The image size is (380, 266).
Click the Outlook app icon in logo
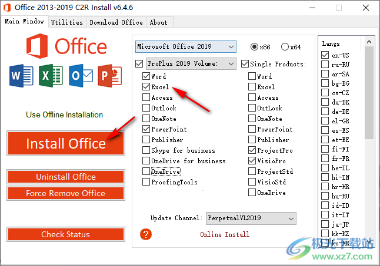click(81, 76)
